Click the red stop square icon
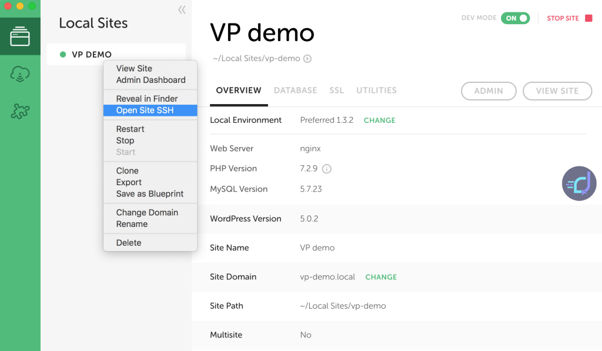Screen dimensions: 602x351 pyautogui.click(x=588, y=18)
